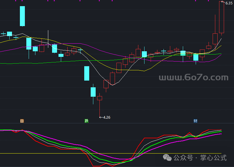Viewport: 234px width, 167px height.
Task: Select the tall cyan candle at top left
Action: coord(22,16)
